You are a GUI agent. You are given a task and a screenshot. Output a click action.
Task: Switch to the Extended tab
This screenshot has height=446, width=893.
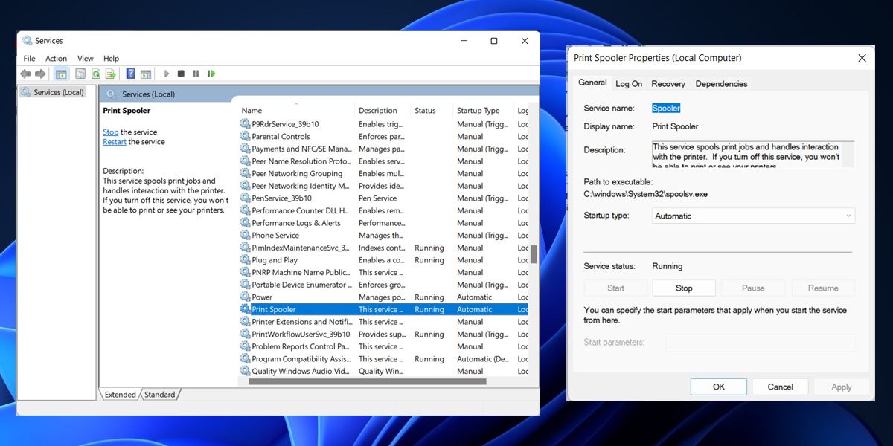point(120,395)
